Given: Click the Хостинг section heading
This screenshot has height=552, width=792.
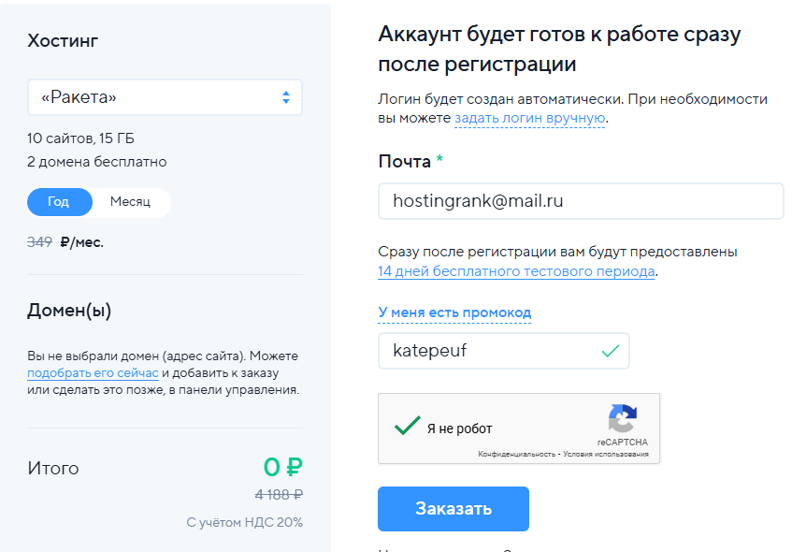Looking at the screenshot, I should tap(63, 40).
